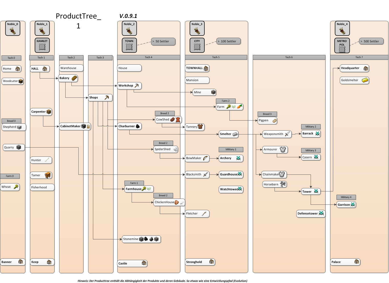Click the iron ingot icon in the Smelter node
389x283 pixels.
[x=235, y=134]
